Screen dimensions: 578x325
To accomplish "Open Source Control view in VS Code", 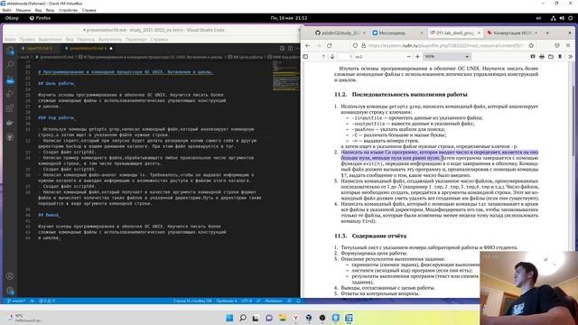I will pos(10,79).
